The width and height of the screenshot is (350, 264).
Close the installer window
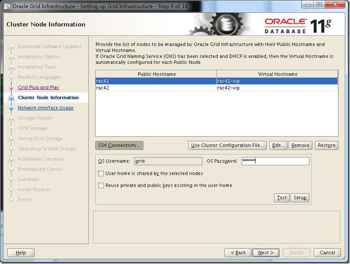(335, 5)
